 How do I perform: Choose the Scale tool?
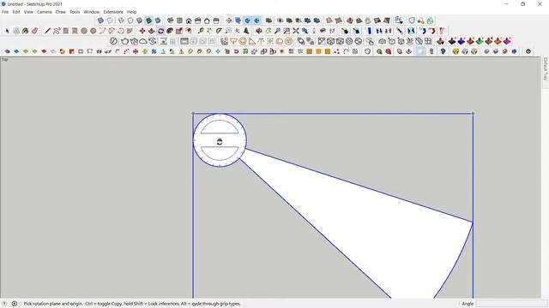(x=179, y=31)
